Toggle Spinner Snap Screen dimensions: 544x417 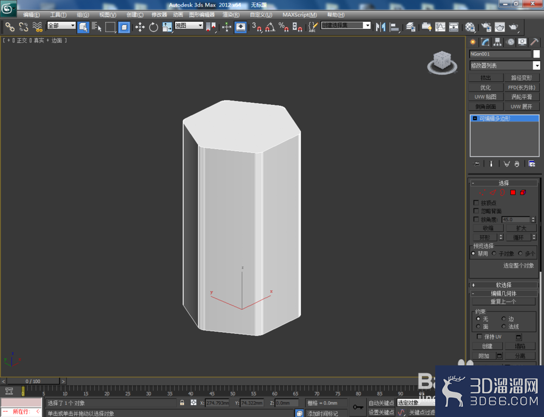297,27
